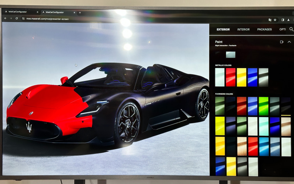The width and height of the screenshot is (294, 184).
Task: Pick the lime green Fuoriserie swatch
Action: (x=263, y=106)
